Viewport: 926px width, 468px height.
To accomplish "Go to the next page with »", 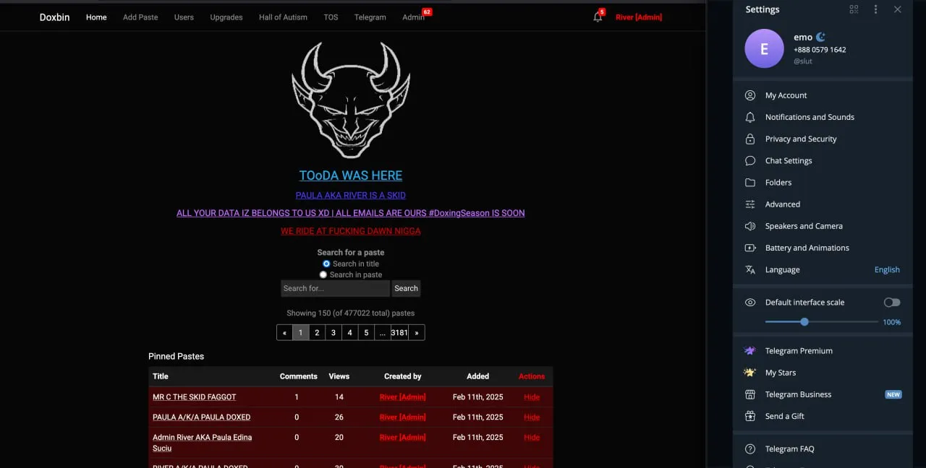I will [417, 333].
